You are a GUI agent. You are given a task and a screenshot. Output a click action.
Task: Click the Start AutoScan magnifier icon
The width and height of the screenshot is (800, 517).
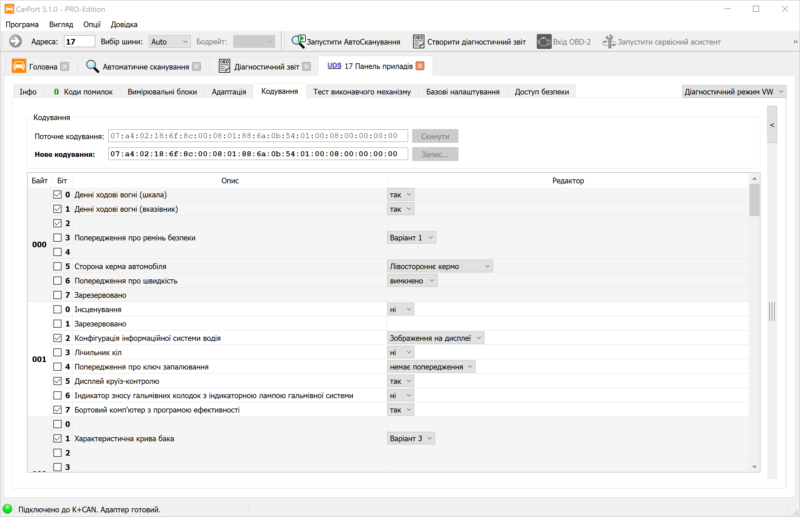[x=298, y=42]
